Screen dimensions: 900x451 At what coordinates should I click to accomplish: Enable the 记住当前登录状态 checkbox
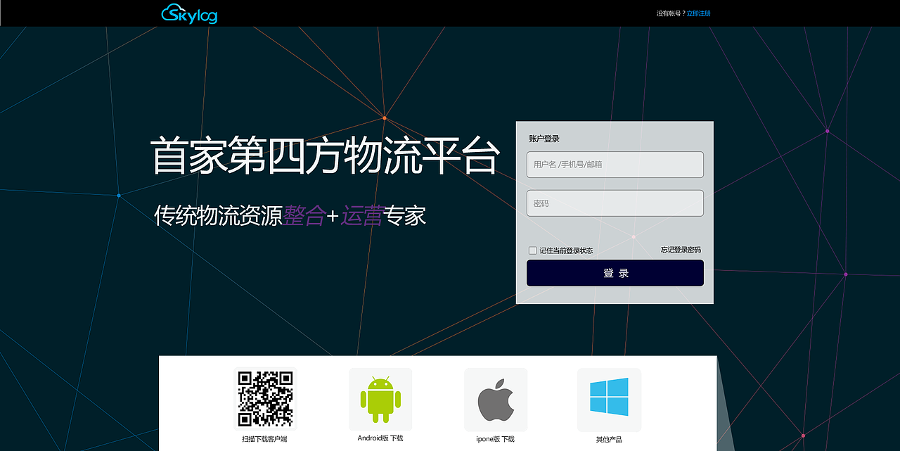point(532,250)
